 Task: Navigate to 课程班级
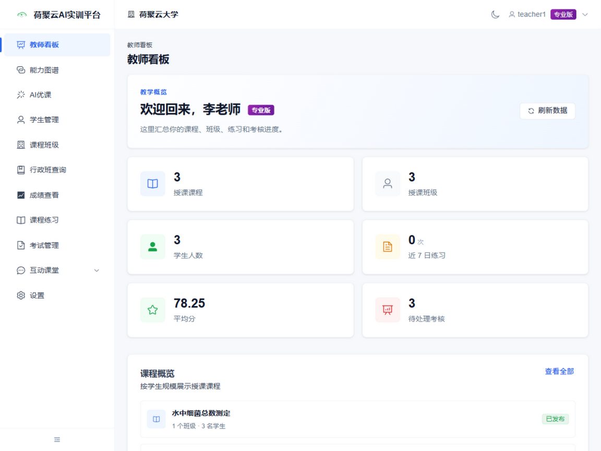(57, 145)
